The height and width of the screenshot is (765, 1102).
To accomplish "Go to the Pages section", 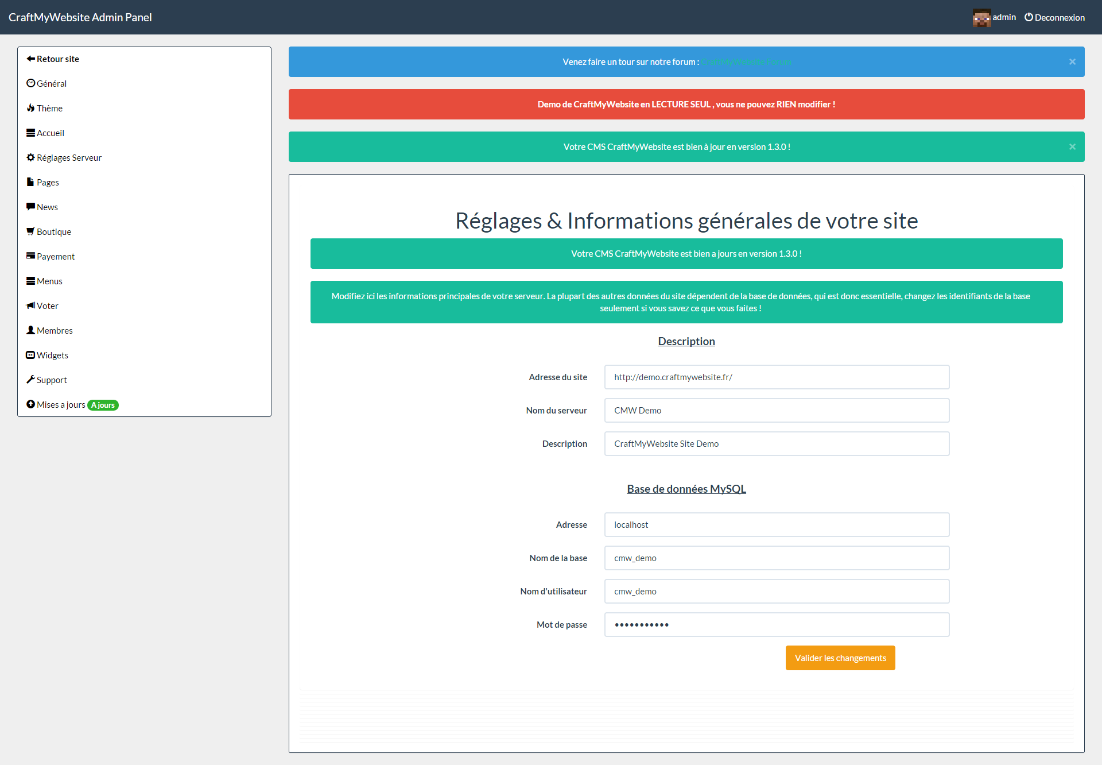I will [x=48, y=183].
